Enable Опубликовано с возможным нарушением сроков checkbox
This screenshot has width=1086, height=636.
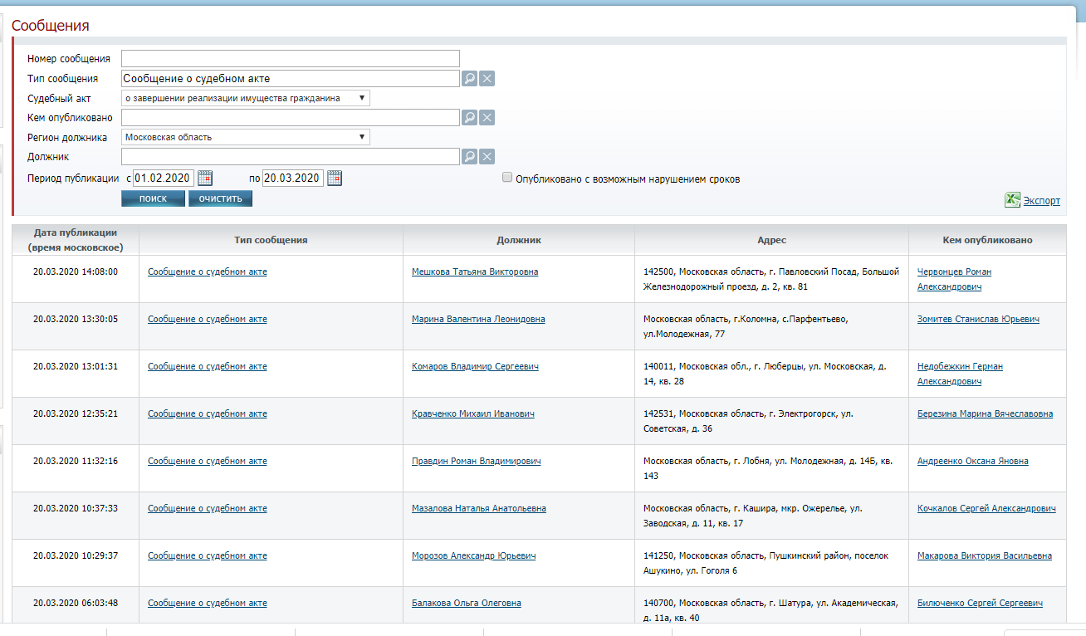pos(507,178)
